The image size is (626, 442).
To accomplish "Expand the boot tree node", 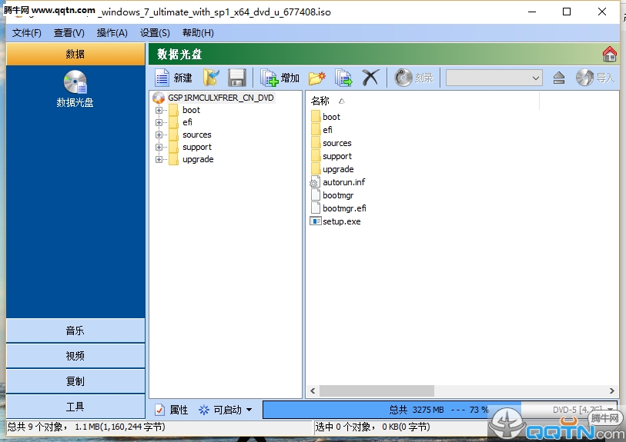I will (x=159, y=110).
